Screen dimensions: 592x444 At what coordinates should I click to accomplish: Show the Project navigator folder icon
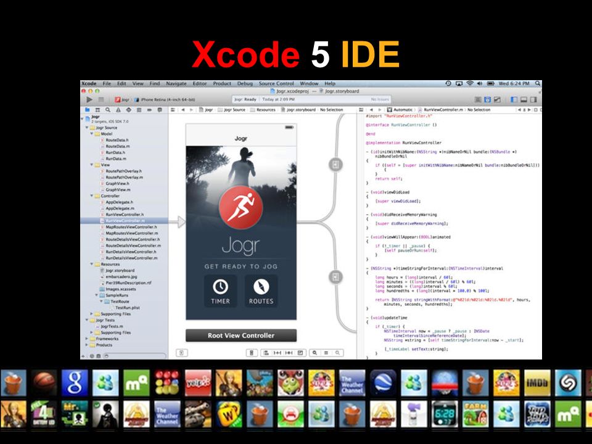pos(87,110)
